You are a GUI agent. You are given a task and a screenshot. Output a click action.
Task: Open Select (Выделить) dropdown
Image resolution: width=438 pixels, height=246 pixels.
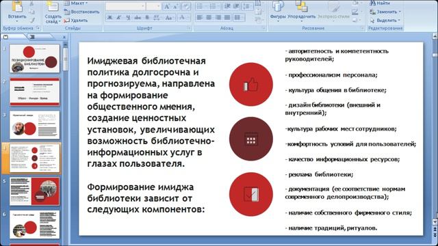pyautogui.click(x=385, y=20)
